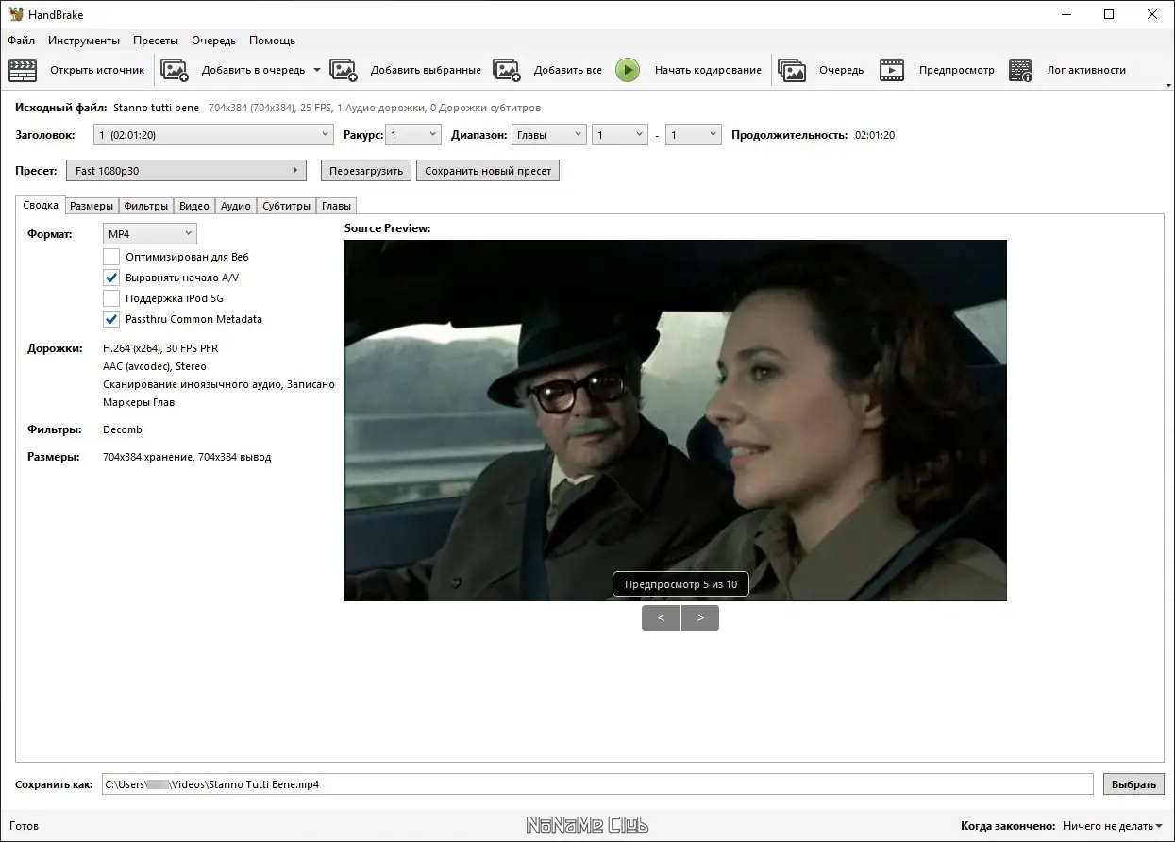Open the Fast 1080p30 preset selector
Image resolution: width=1175 pixels, height=842 pixels.
186,171
